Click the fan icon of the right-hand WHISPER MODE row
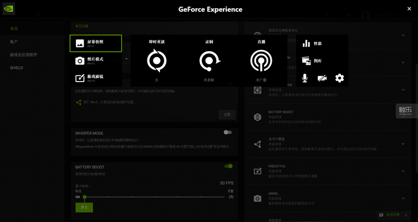Viewport: 418px width, 222px height. pos(257,90)
